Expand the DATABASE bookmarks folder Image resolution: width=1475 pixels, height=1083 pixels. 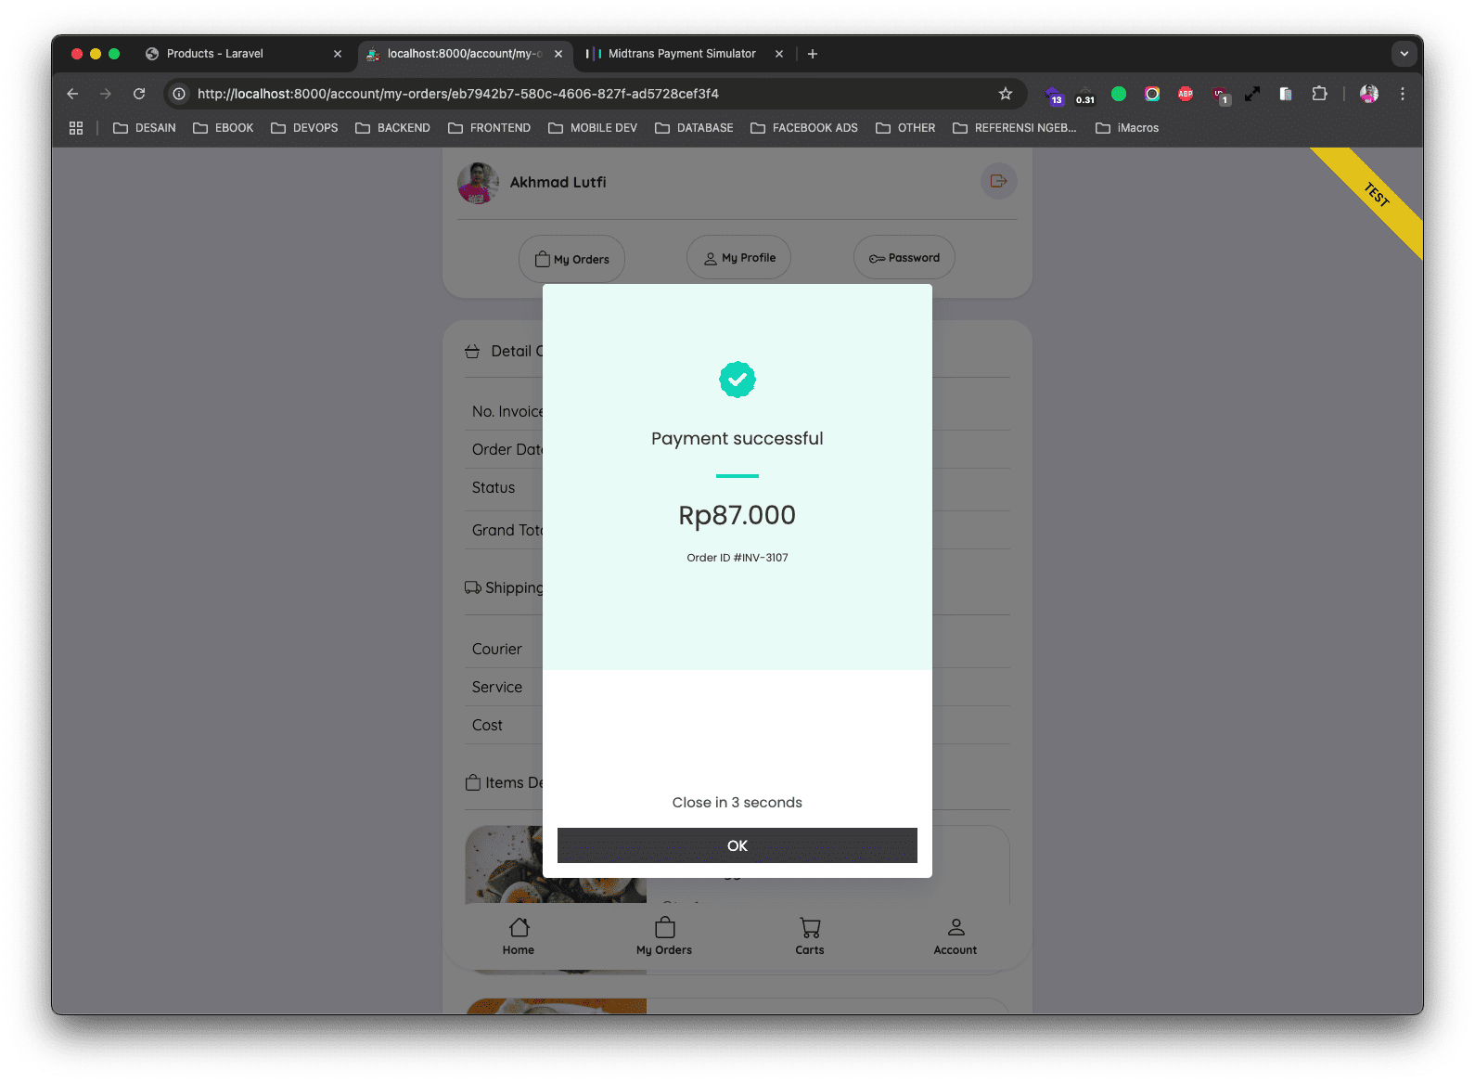click(x=694, y=128)
